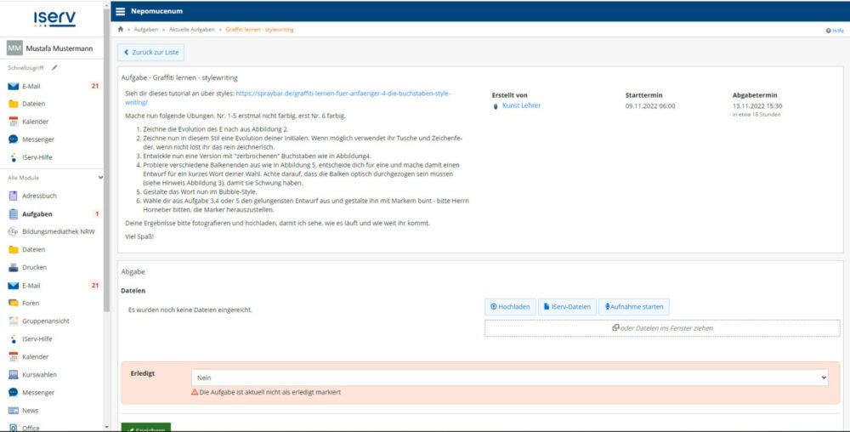Image resolution: width=850 pixels, height=432 pixels.
Task: Click the pencil icon beside Schnellzugriff
Action: click(54, 68)
